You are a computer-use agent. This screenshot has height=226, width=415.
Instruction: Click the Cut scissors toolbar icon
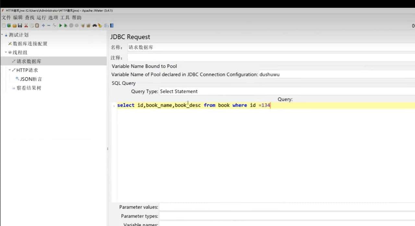pyautogui.click(x=26, y=26)
